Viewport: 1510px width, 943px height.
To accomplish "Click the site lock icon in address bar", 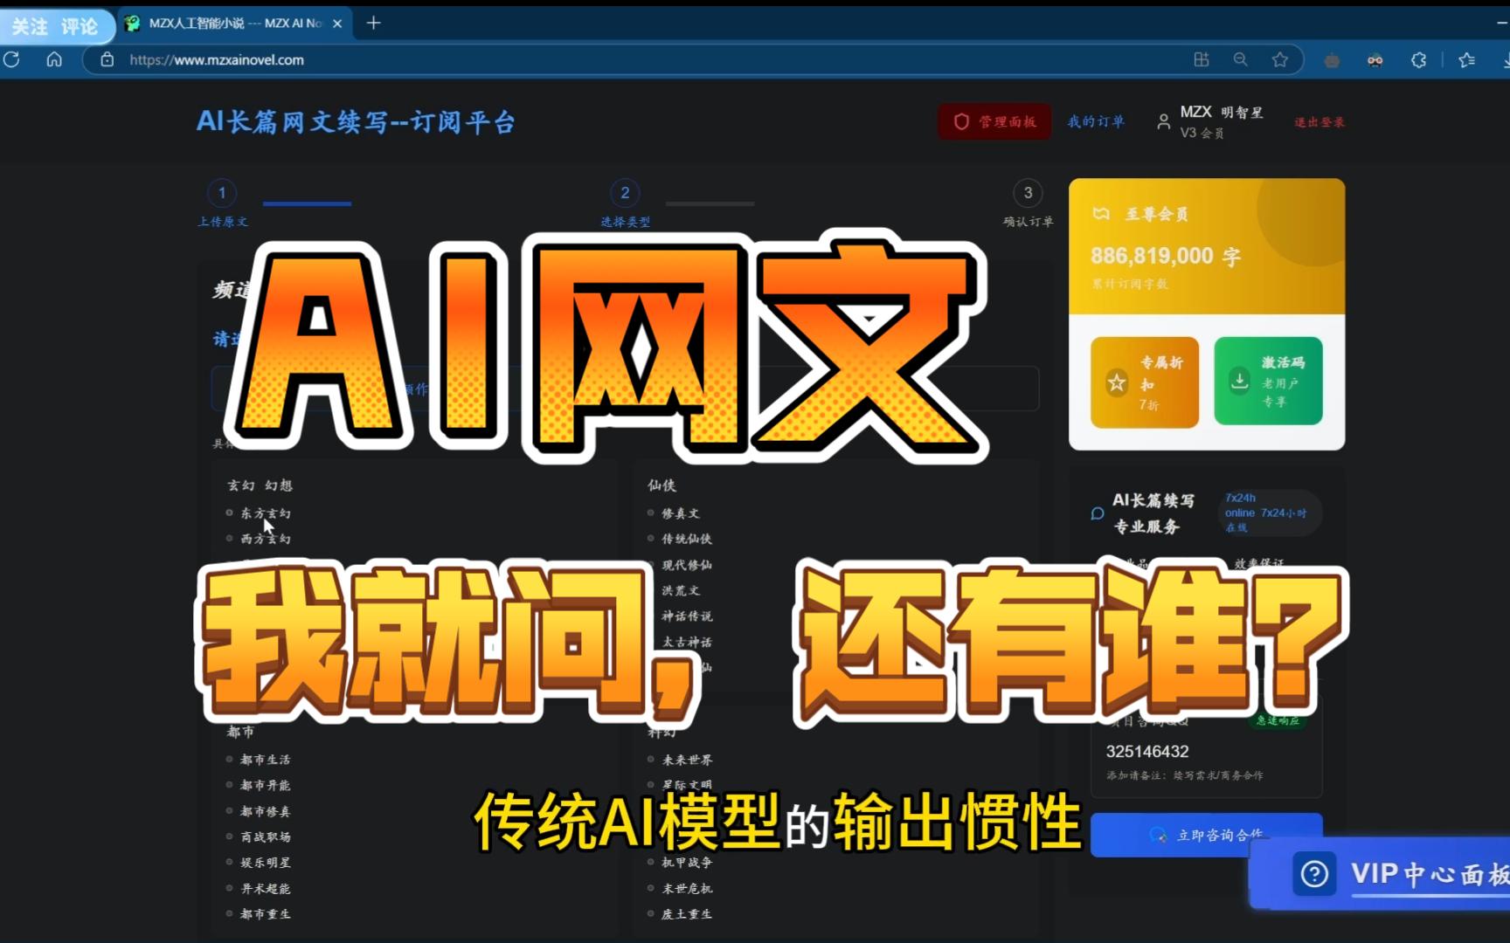I will coord(107,59).
